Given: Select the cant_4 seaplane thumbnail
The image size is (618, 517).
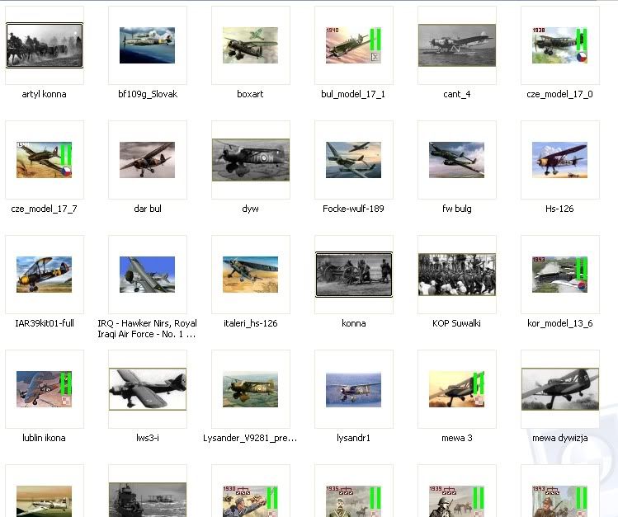Looking at the screenshot, I should point(457,45).
